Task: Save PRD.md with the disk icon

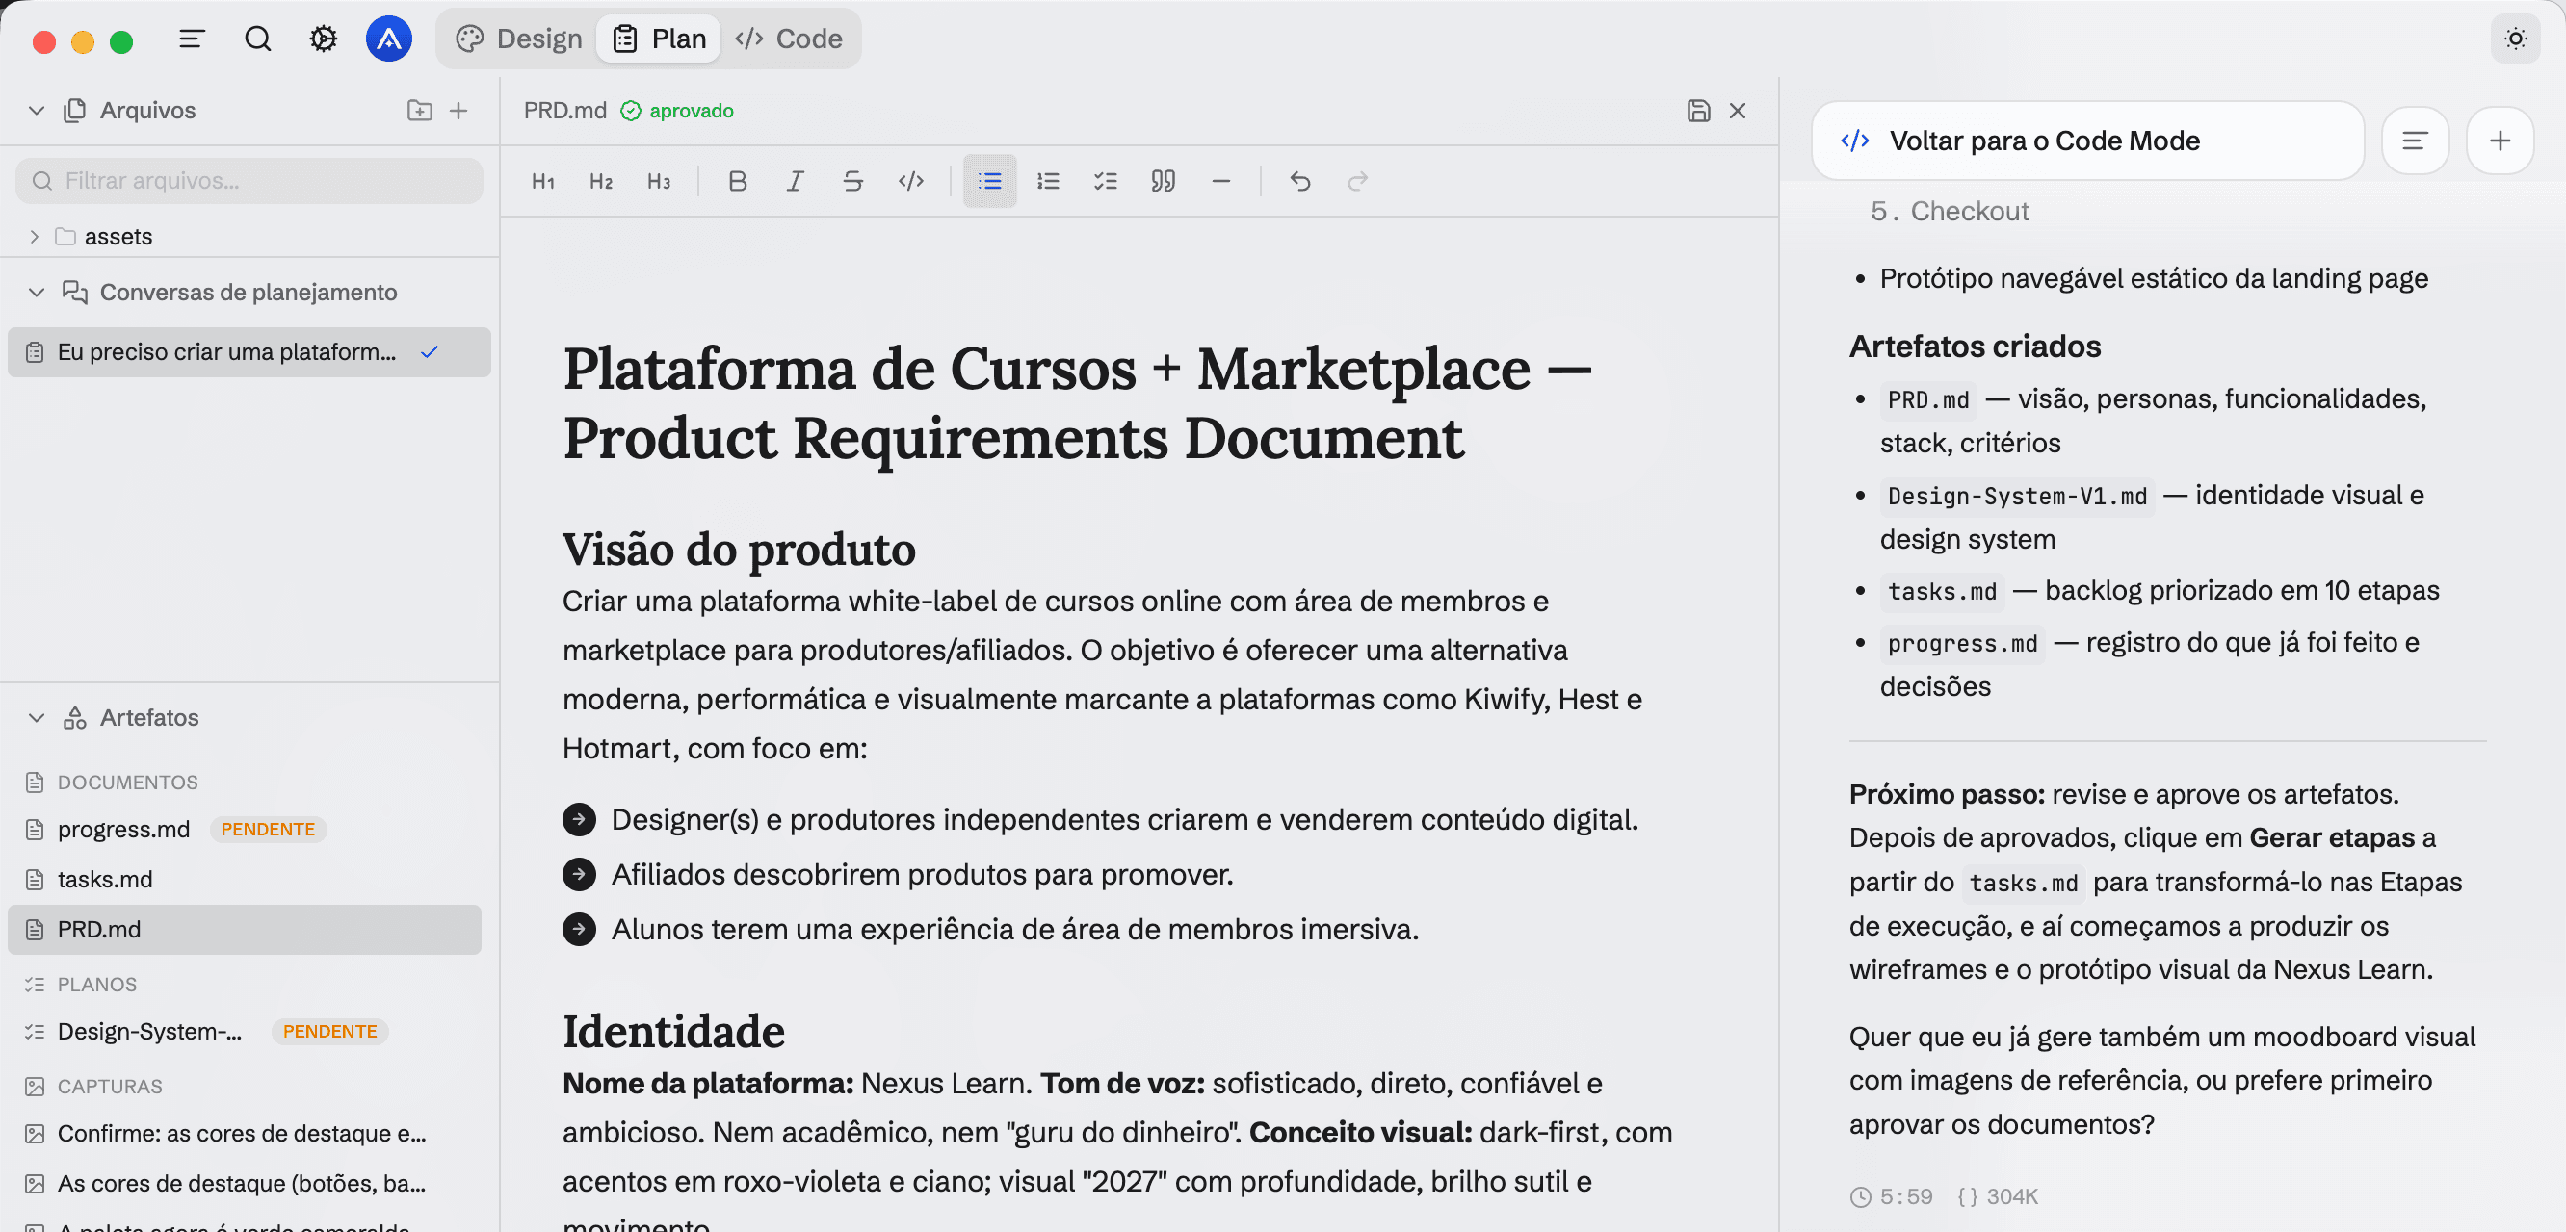Action: click(1698, 111)
